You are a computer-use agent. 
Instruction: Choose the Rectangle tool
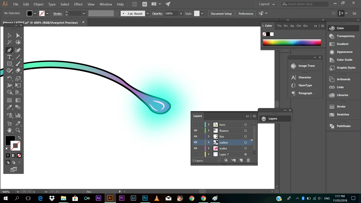click(x=9, y=64)
